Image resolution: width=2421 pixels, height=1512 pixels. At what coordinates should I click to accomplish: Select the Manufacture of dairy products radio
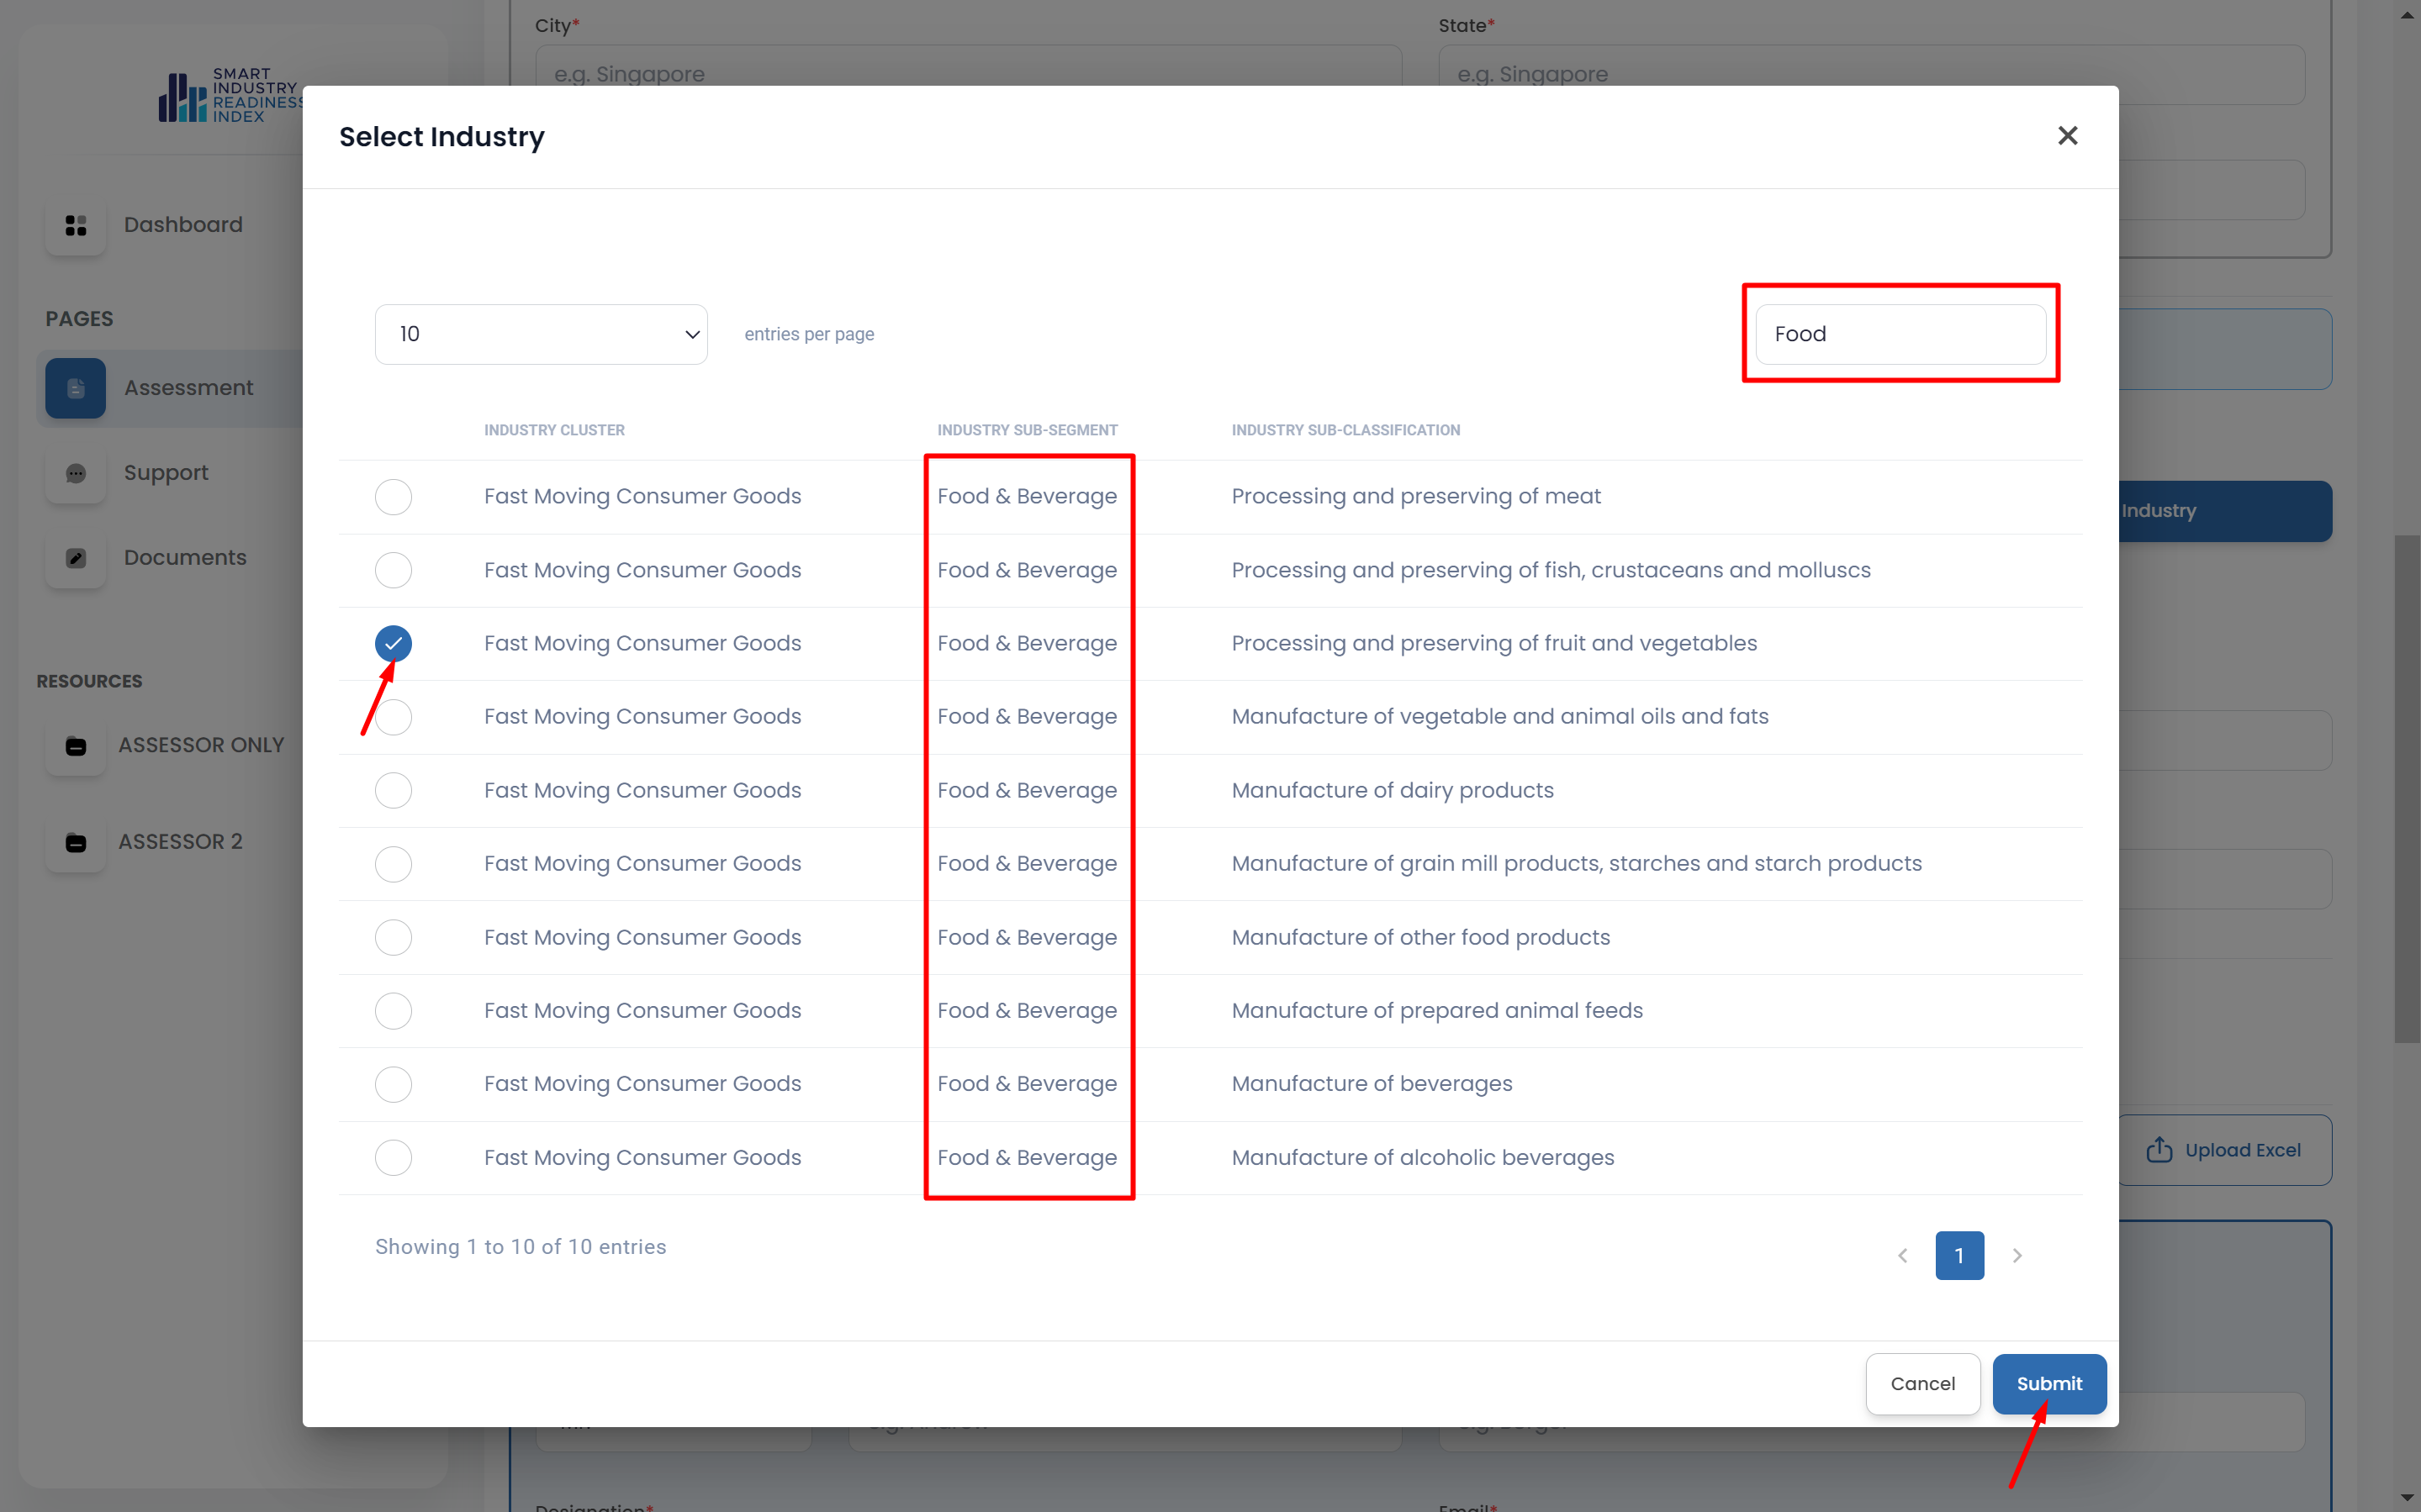(394, 790)
